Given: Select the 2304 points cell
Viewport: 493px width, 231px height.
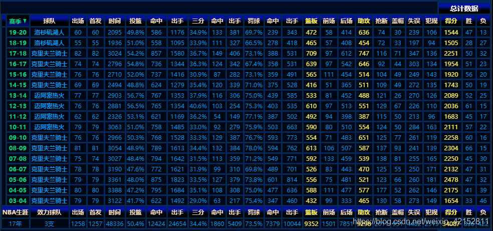Looking at the screenshot, I should click(451, 148).
